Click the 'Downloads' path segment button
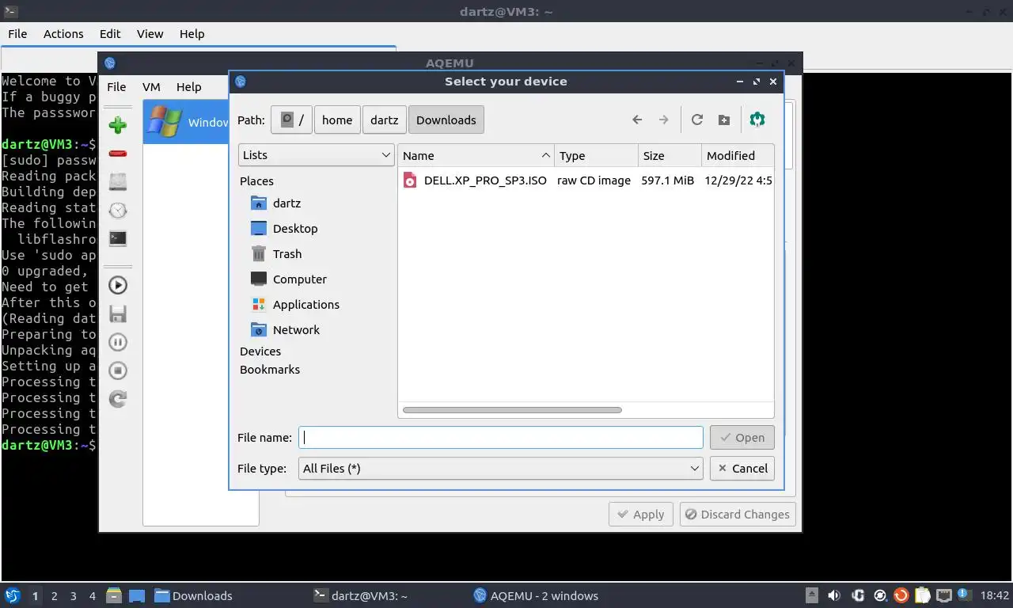The image size is (1013, 608). coord(446,120)
